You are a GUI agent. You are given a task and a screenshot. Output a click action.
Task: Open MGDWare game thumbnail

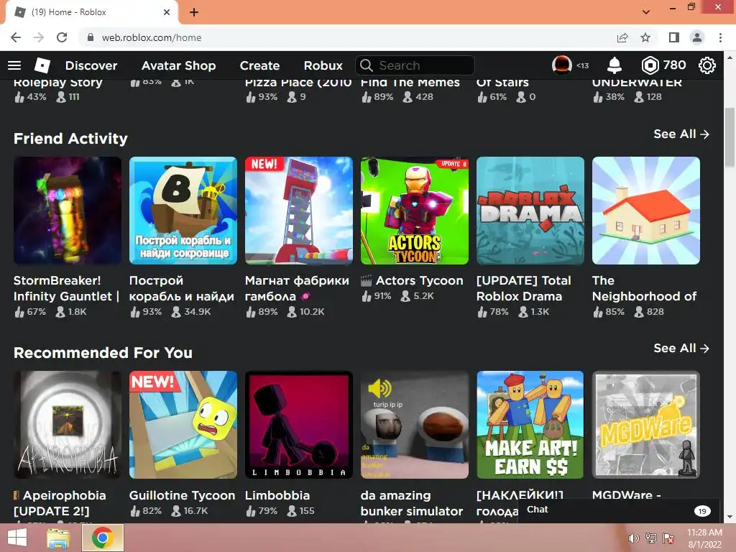(x=646, y=425)
